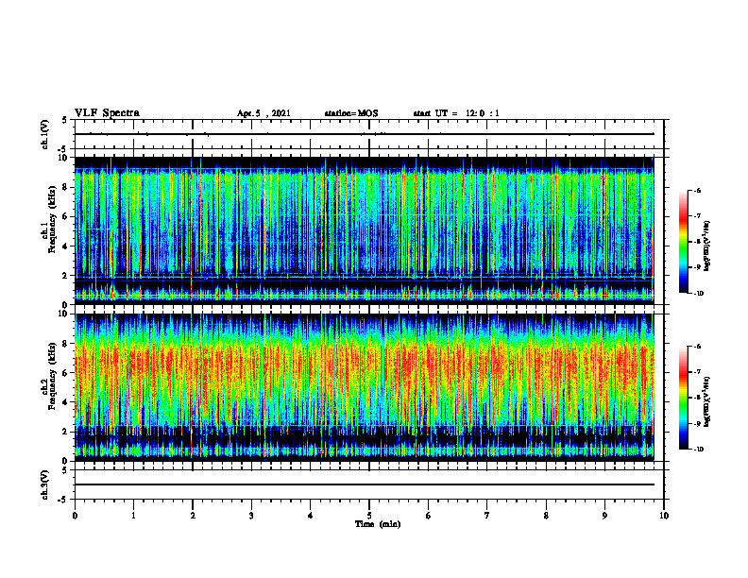
Task: Click the "2" kHz tick on ch.2 frequency axis
Action: point(66,432)
